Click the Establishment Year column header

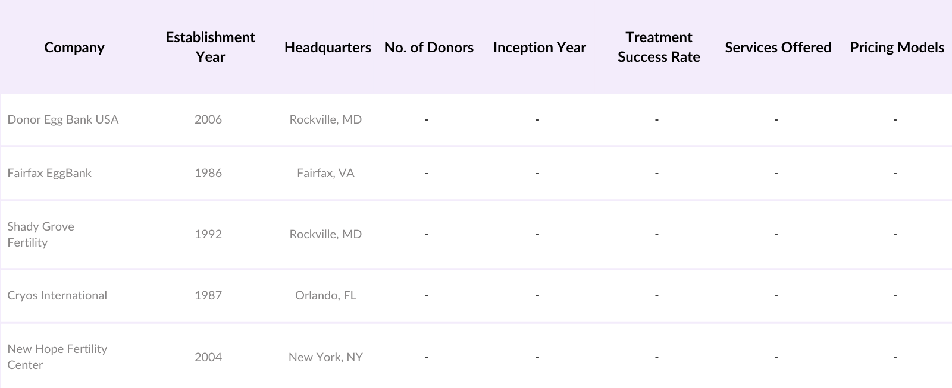[x=210, y=48]
